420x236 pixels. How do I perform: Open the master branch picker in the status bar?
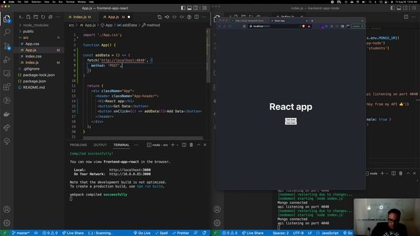point(21,233)
